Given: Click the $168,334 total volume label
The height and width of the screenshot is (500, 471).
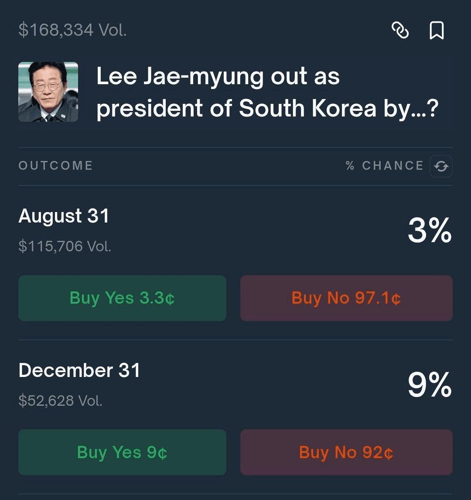Looking at the screenshot, I should pyautogui.click(x=73, y=30).
